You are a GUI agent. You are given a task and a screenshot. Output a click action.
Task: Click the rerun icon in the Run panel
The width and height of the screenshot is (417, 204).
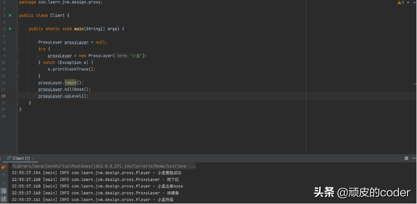4,166
